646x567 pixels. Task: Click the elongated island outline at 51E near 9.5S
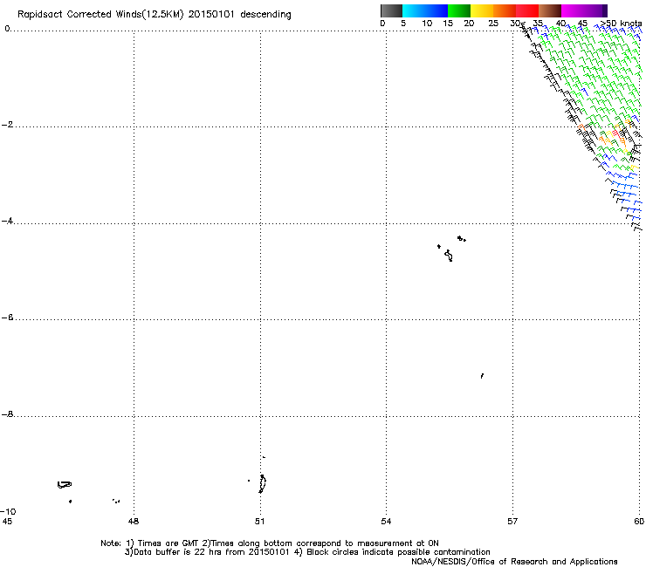click(x=263, y=484)
